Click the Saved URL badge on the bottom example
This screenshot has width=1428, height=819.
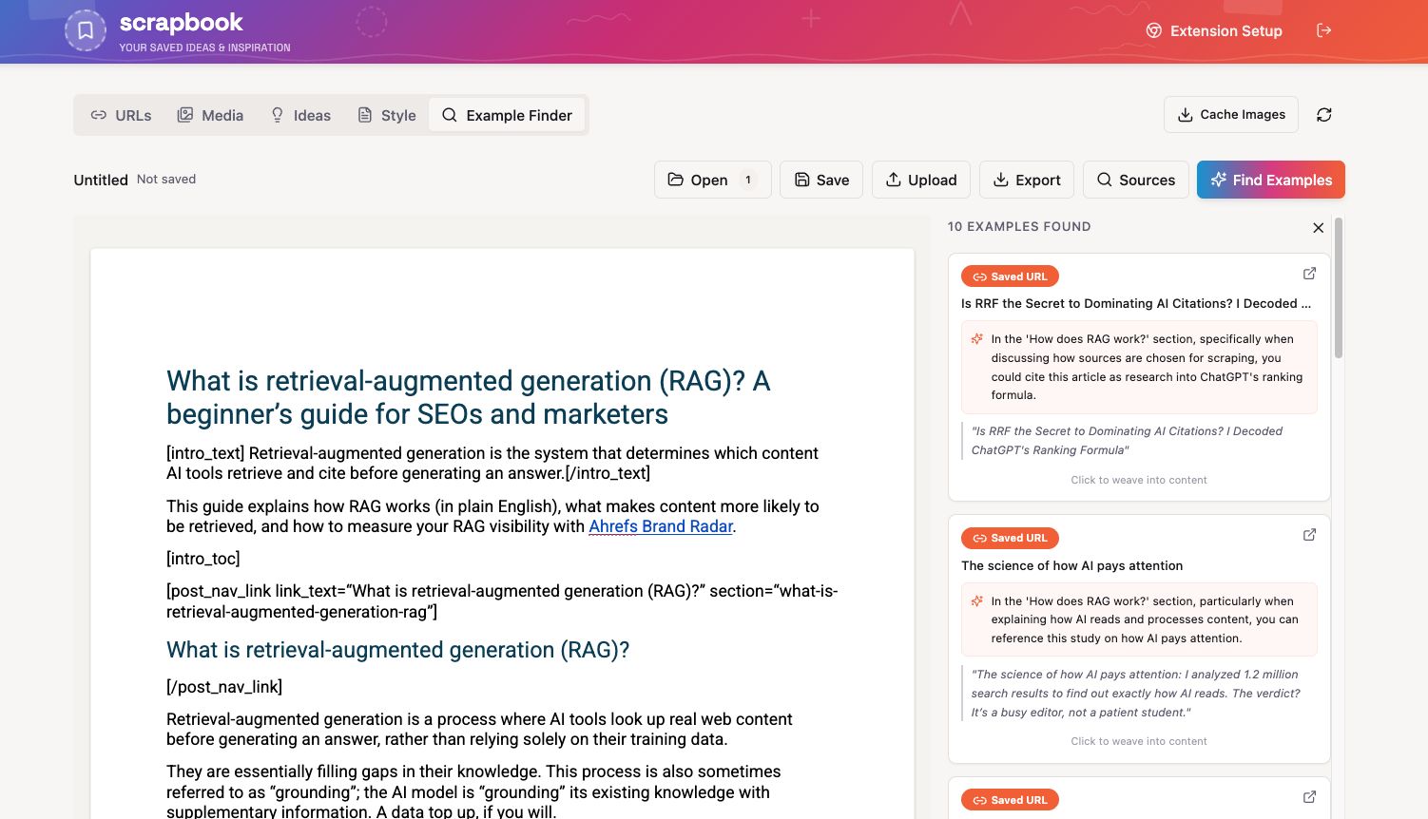click(x=1010, y=799)
